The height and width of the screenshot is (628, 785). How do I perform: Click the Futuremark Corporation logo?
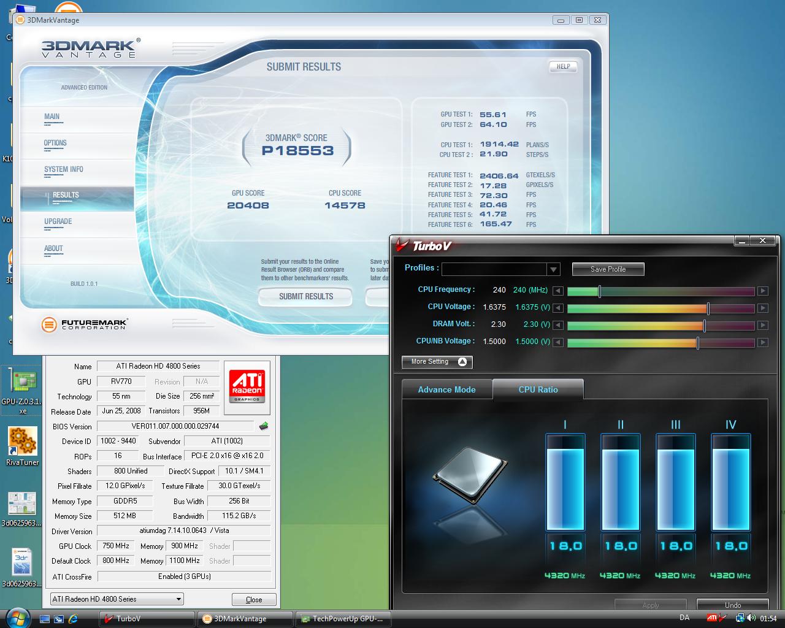(84, 324)
